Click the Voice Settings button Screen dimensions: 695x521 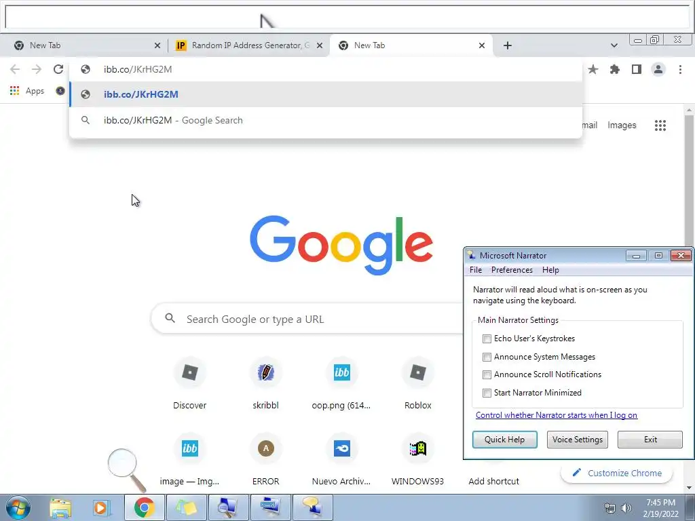(x=578, y=440)
